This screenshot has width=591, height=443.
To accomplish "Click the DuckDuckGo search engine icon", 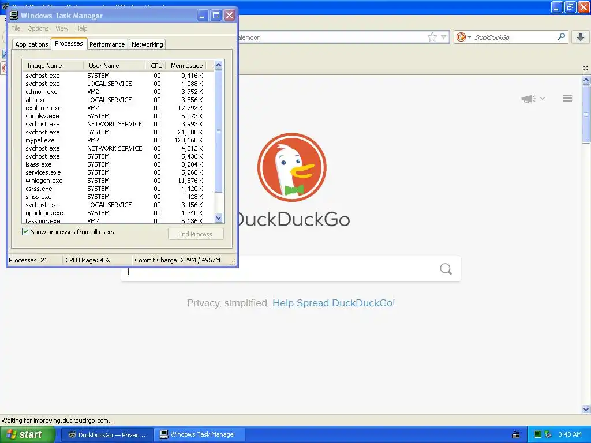I will pyautogui.click(x=461, y=37).
